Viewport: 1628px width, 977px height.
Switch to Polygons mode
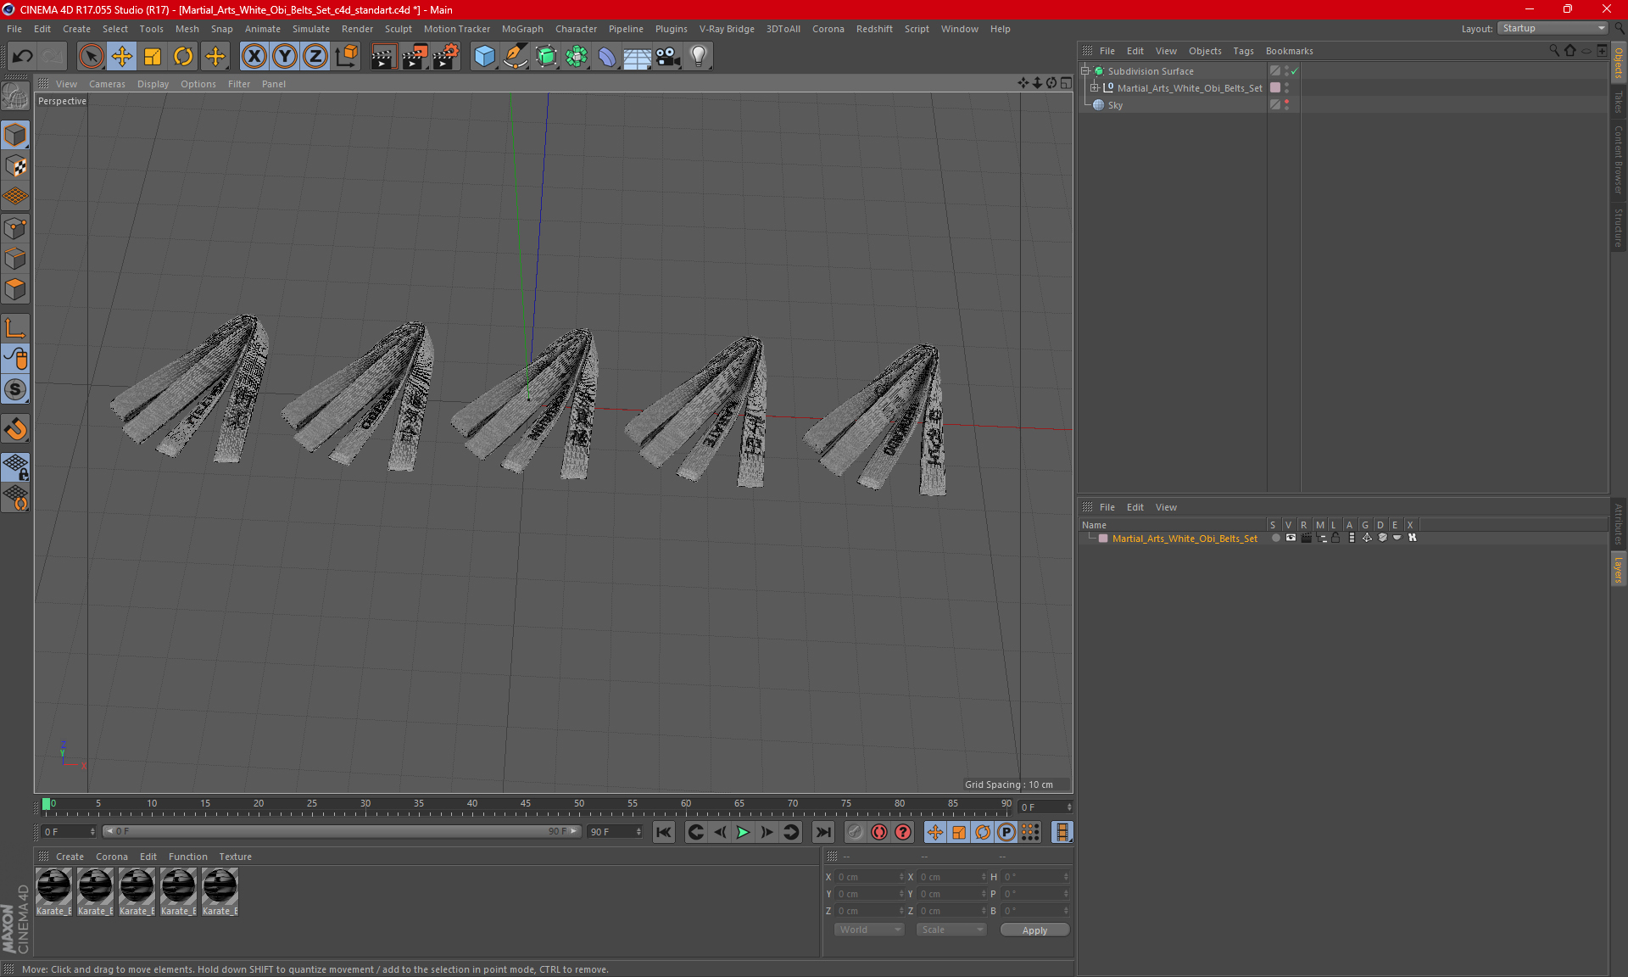point(15,290)
